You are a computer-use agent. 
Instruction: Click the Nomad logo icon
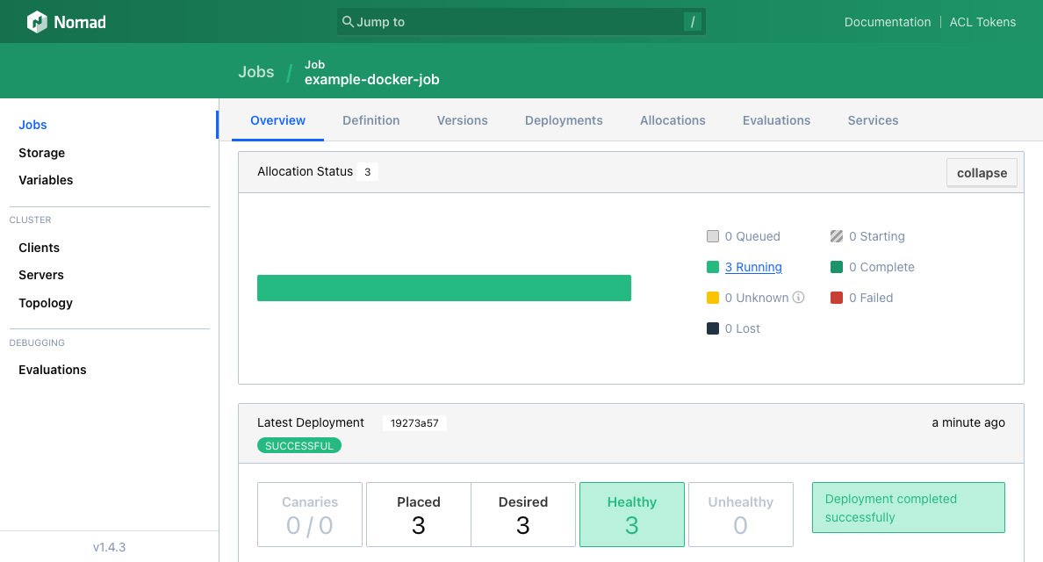pyautogui.click(x=37, y=22)
